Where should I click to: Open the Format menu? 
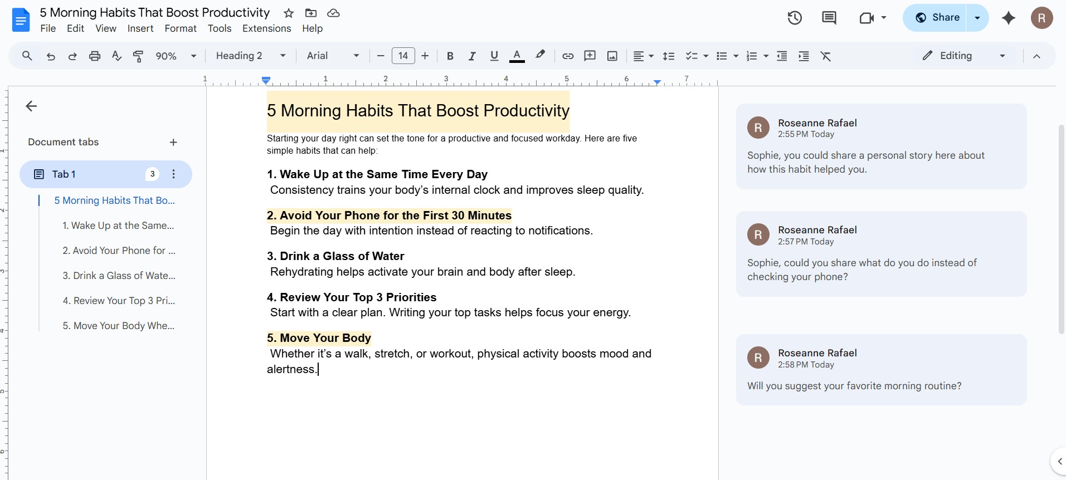click(181, 28)
